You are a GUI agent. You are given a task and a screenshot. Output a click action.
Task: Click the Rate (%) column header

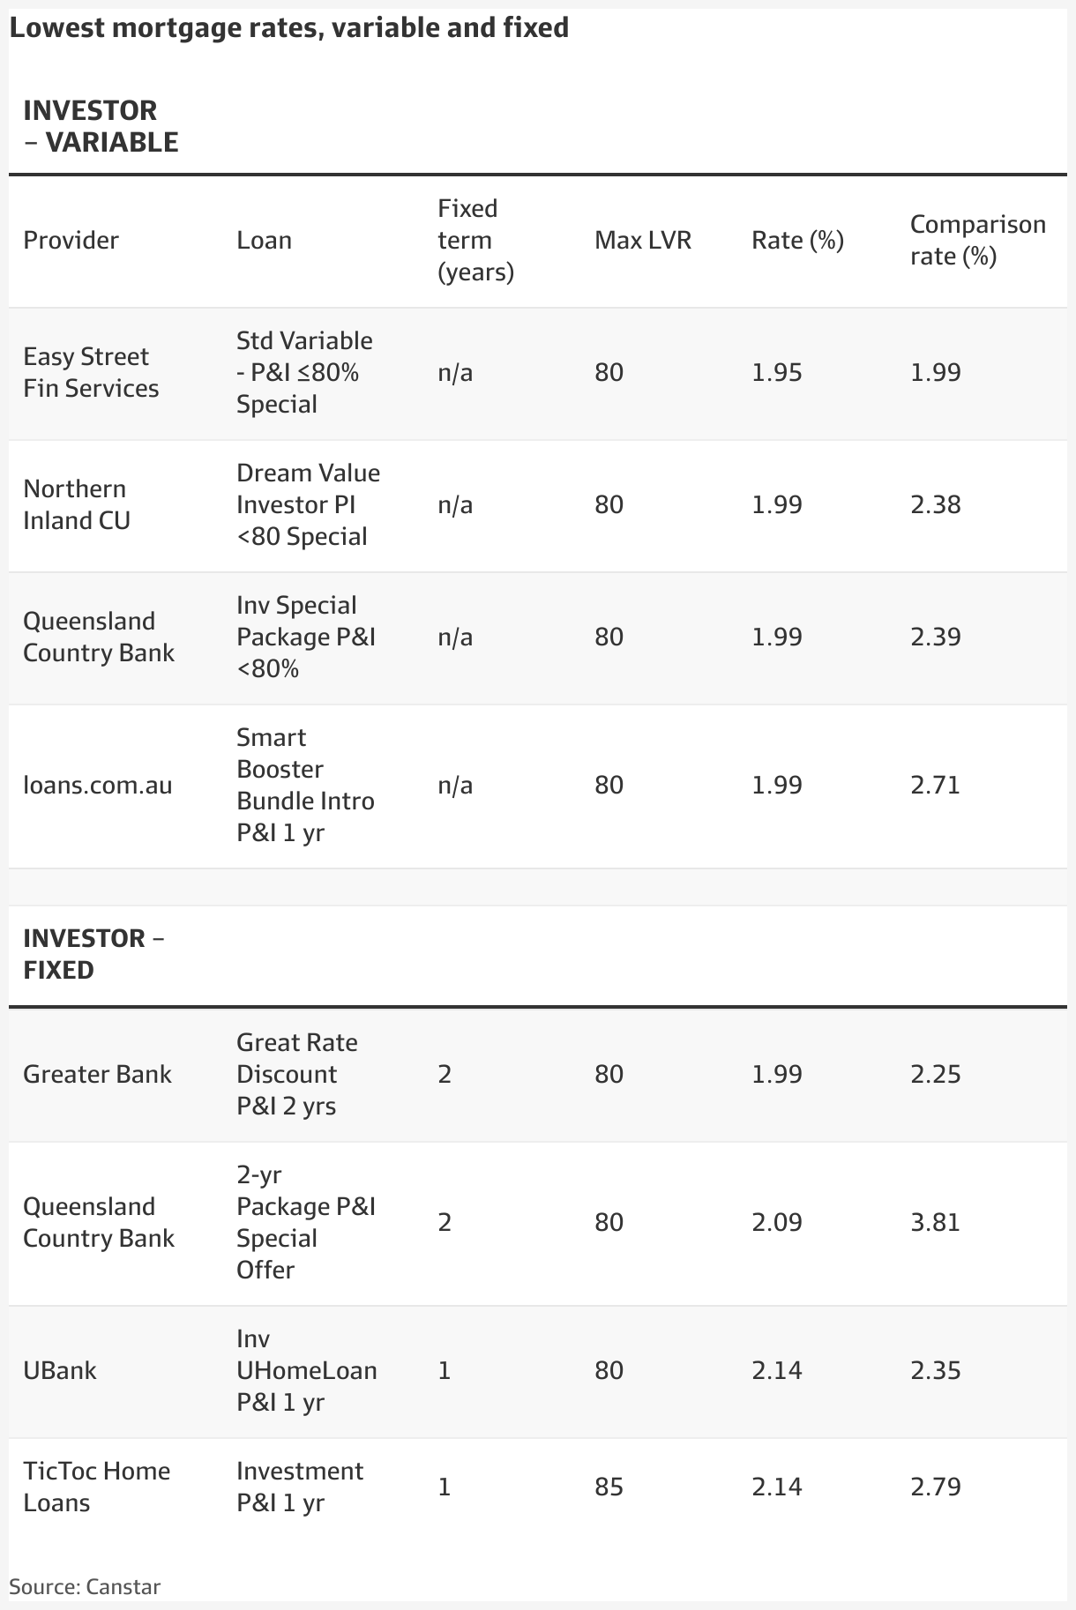point(797,241)
